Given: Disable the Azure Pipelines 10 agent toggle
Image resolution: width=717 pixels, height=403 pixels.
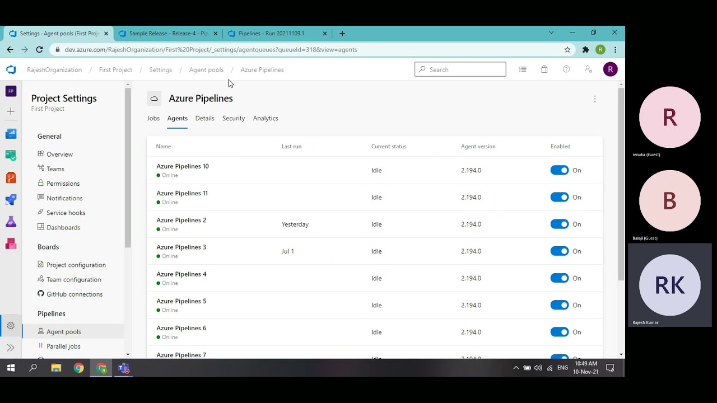Looking at the screenshot, I should (x=560, y=170).
